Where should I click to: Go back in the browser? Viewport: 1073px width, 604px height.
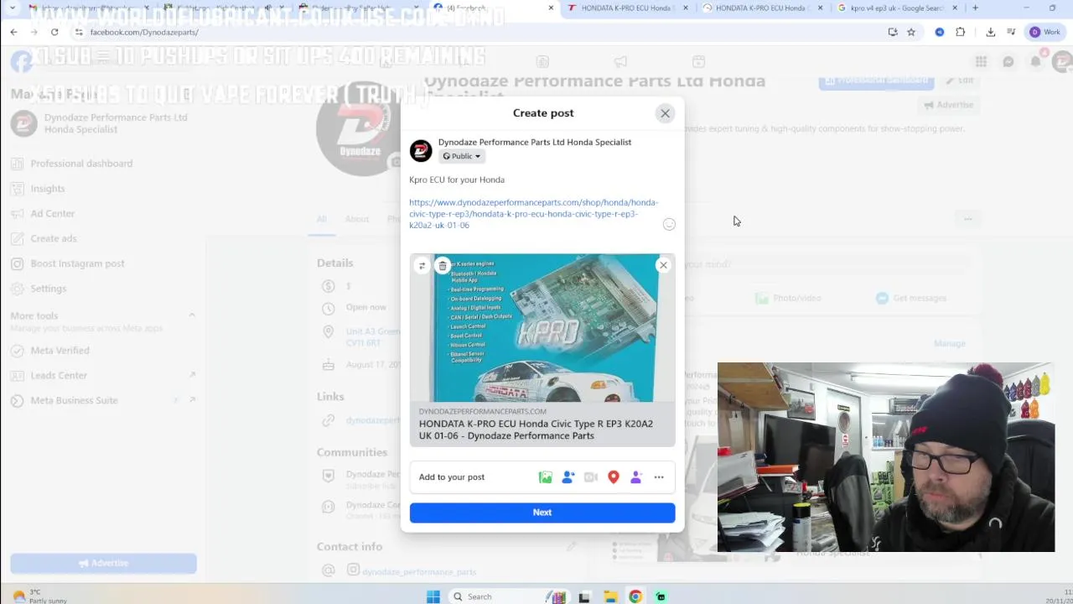14,32
